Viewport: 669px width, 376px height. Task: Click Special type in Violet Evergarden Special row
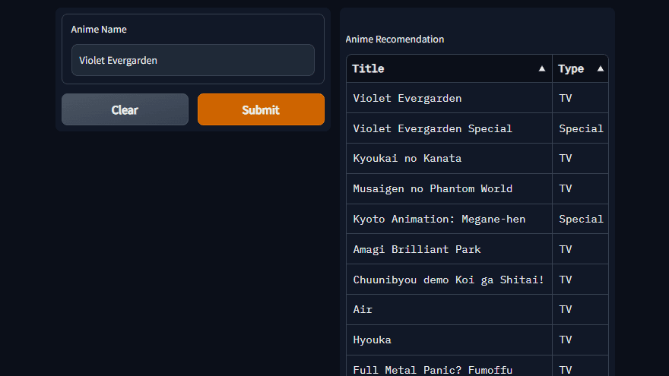pos(580,128)
